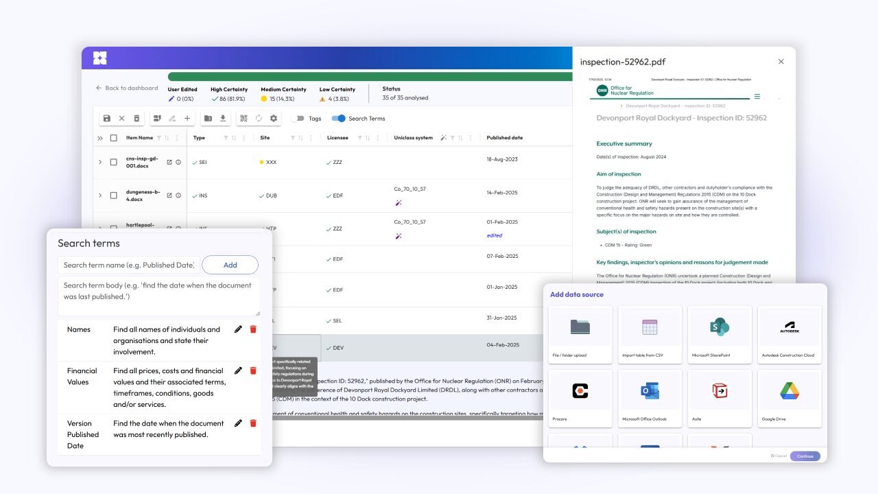
Task: Edit the Names search term with the pencil icon
Action: pyautogui.click(x=238, y=329)
